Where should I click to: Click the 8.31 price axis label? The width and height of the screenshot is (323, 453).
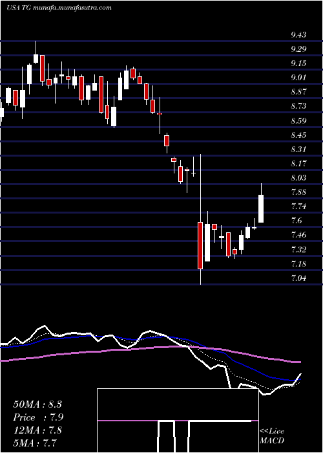point(298,149)
